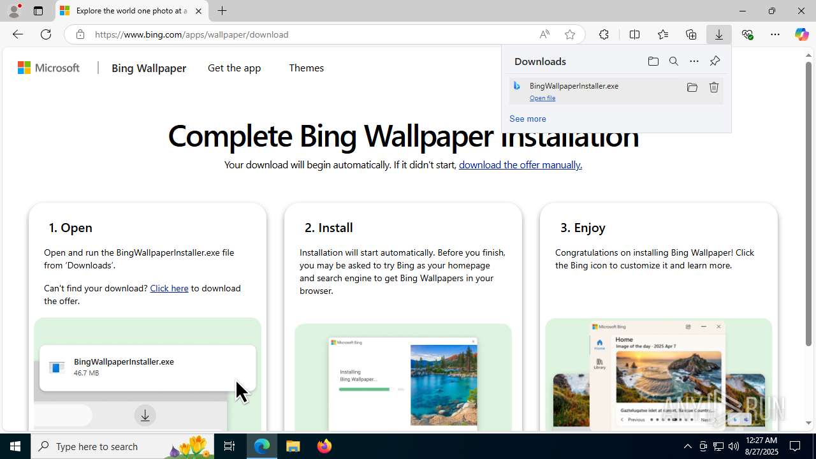This screenshot has height=459, width=816.
Task: Delete the BingWallpaperInstaller.exe download entry
Action: click(x=714, y=87)
